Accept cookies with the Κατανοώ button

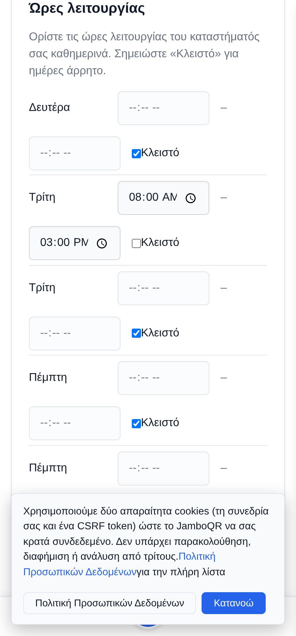pos(234,603)
